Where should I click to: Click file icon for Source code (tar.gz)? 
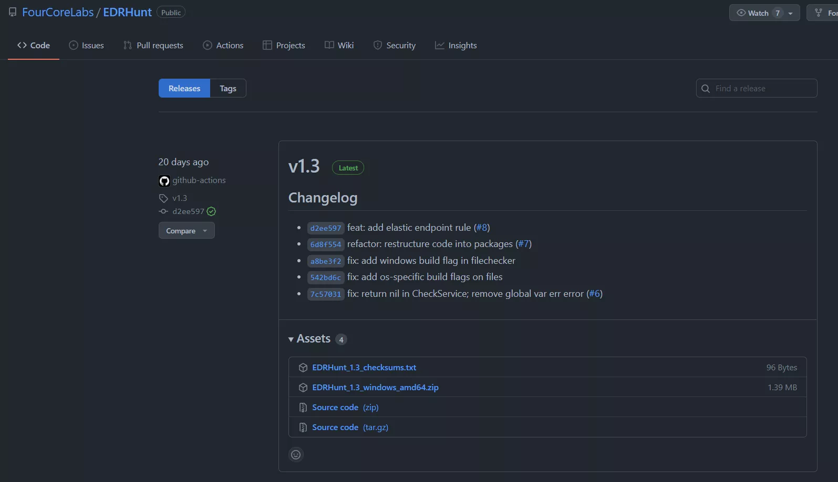tap(303, 427)
